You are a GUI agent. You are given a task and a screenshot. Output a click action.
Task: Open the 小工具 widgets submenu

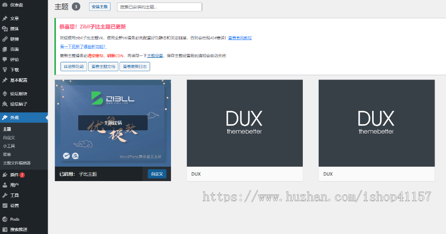tap(9, 146)
